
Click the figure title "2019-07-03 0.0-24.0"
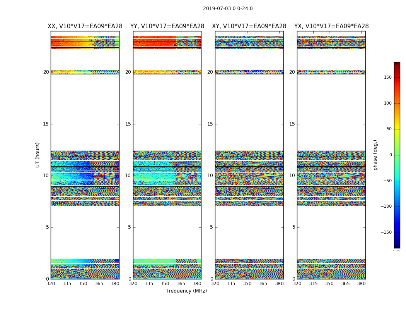point(228,8)
